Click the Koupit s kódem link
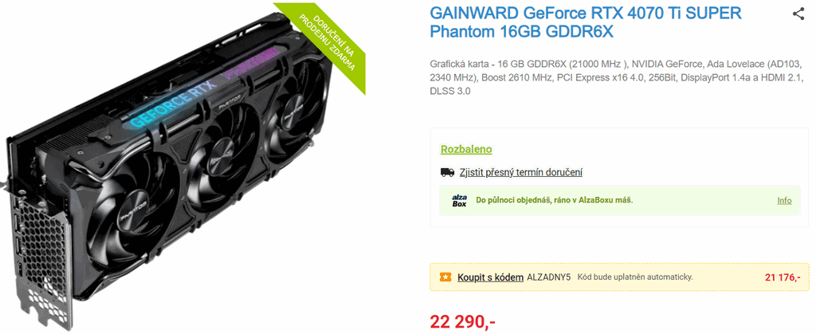The height and width of the screenshot is (334, 816). click(490, 277)
